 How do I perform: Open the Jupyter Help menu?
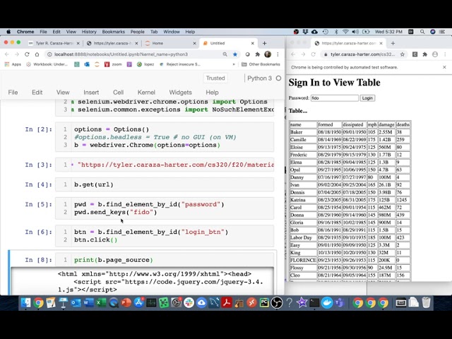(x=212, y=93)
